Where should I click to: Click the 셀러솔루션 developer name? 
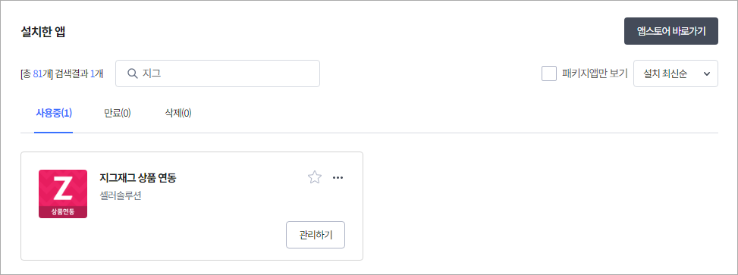[121, 195]
